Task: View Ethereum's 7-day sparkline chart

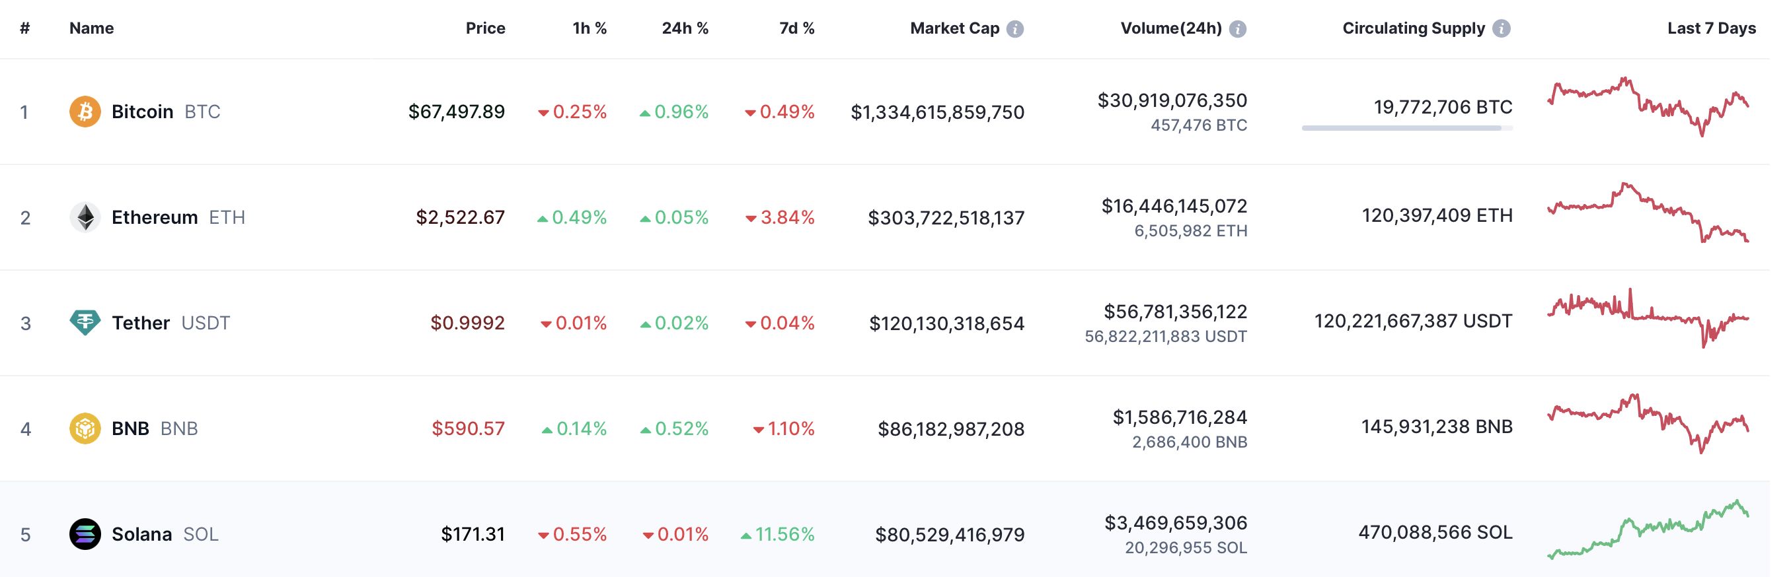Action: coord(1648,213)
